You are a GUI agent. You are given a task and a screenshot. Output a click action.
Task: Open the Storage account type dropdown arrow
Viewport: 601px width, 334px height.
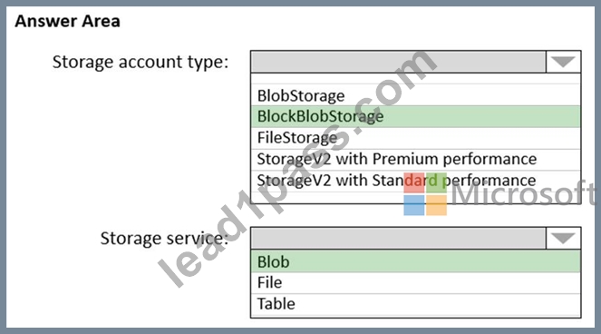pos(563,62)
